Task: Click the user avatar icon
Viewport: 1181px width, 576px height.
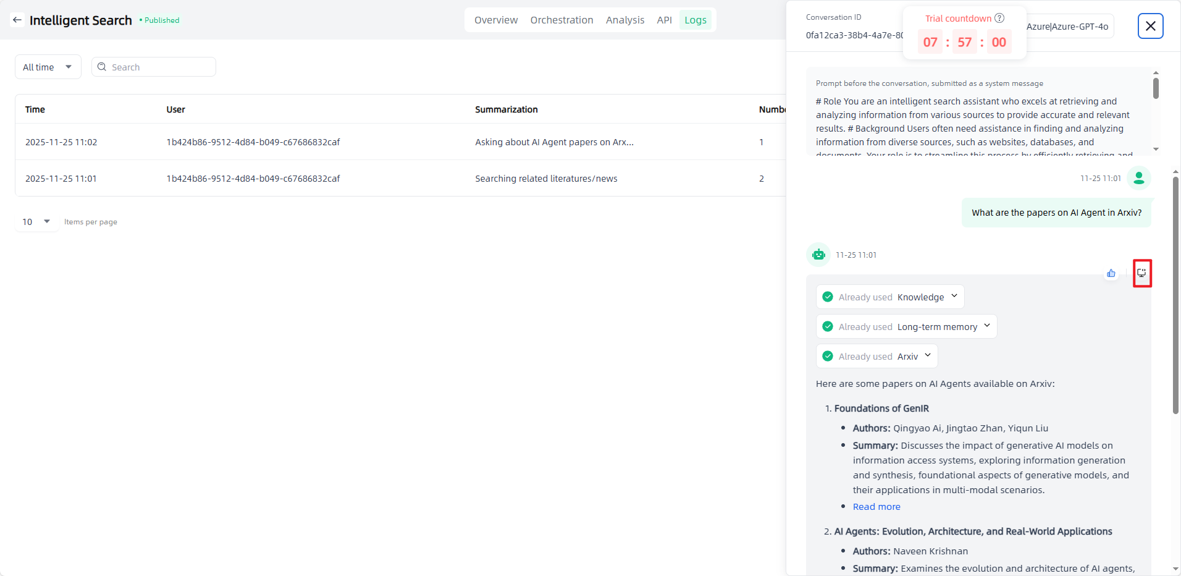Action: pyautogui.click(x=1139, y=178)
